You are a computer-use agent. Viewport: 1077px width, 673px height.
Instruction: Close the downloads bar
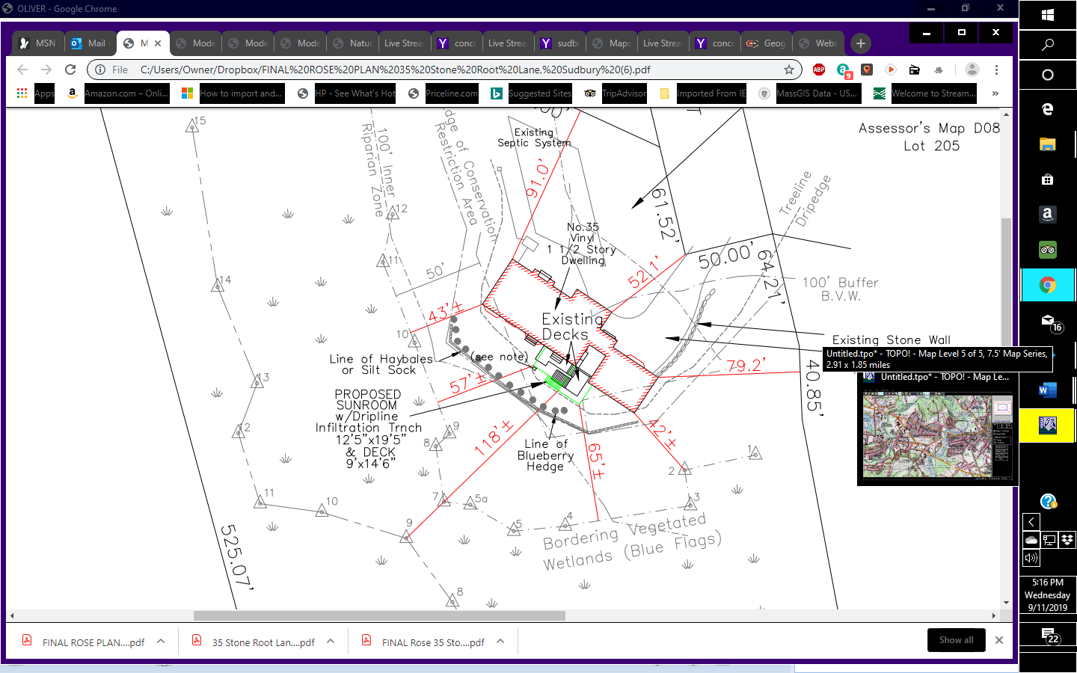pyautogui.click(x=998, y=640)
